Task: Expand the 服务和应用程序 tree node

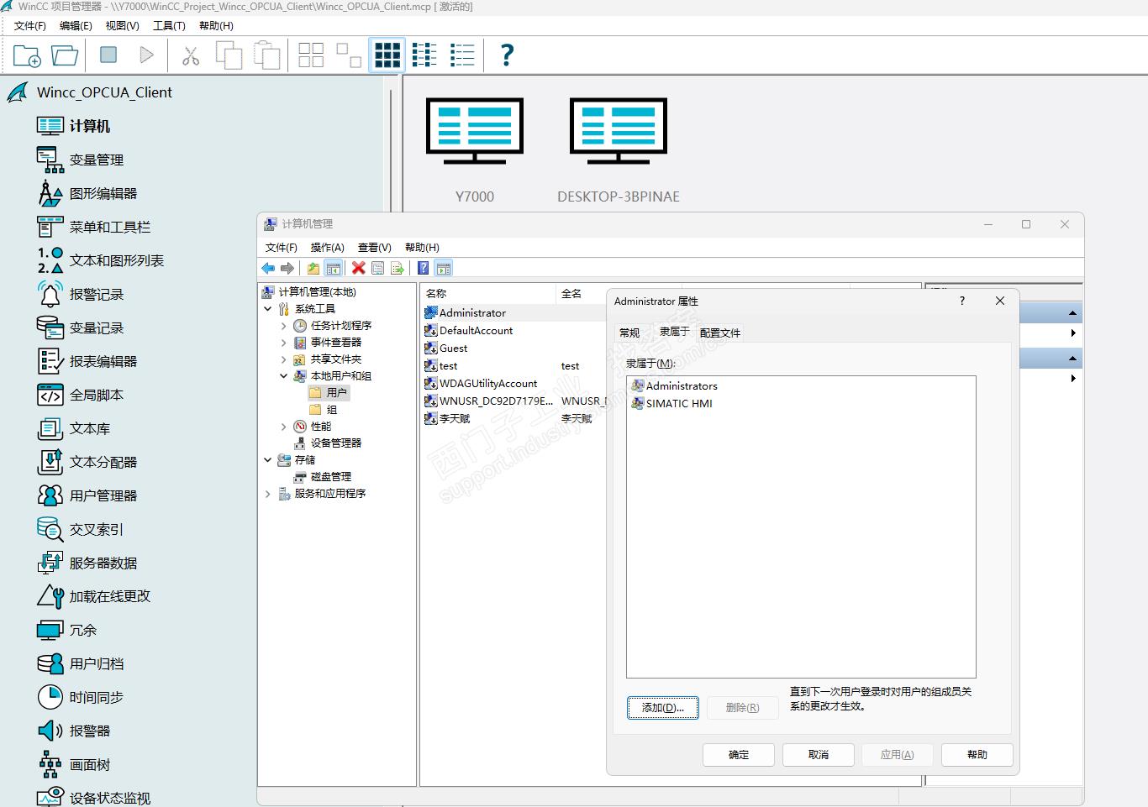Action: [x=268, y=494]
